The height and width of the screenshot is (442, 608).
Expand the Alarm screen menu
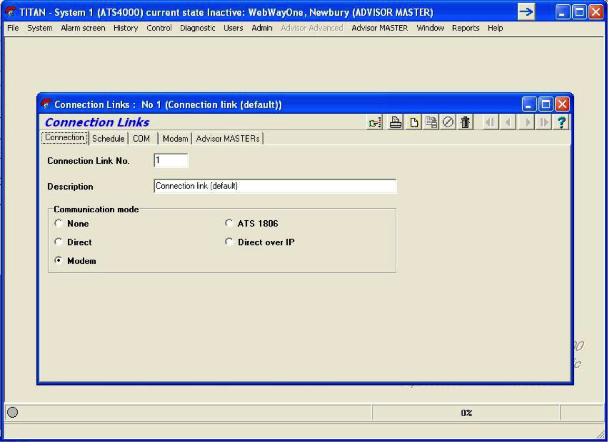click(x=83, y=28)
